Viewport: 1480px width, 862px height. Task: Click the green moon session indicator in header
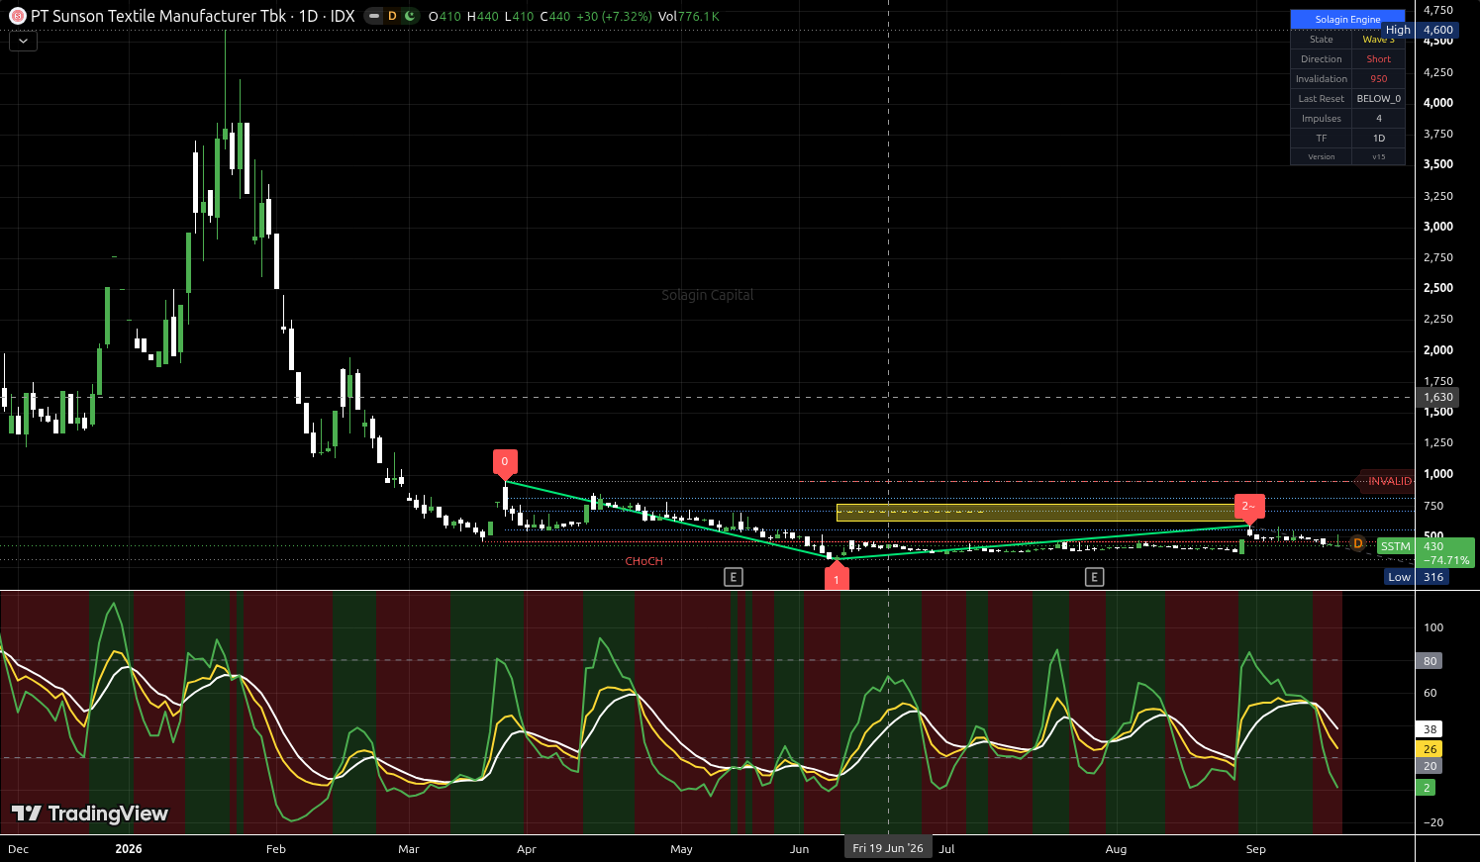coord(409,17)
